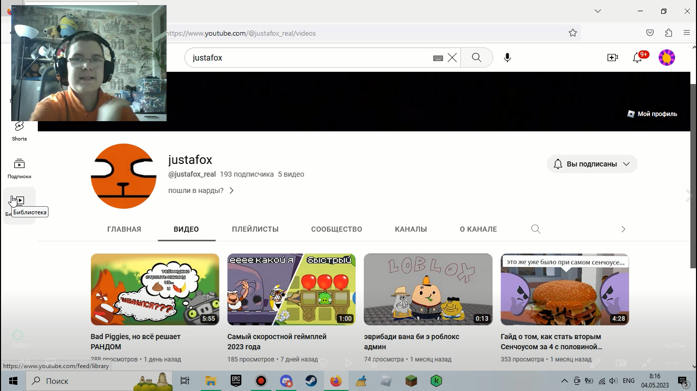Image resolution: width=697 pixels, height=391 pixels.
Task: Click the YouTube search magnifier button
Action: point(477,58)
